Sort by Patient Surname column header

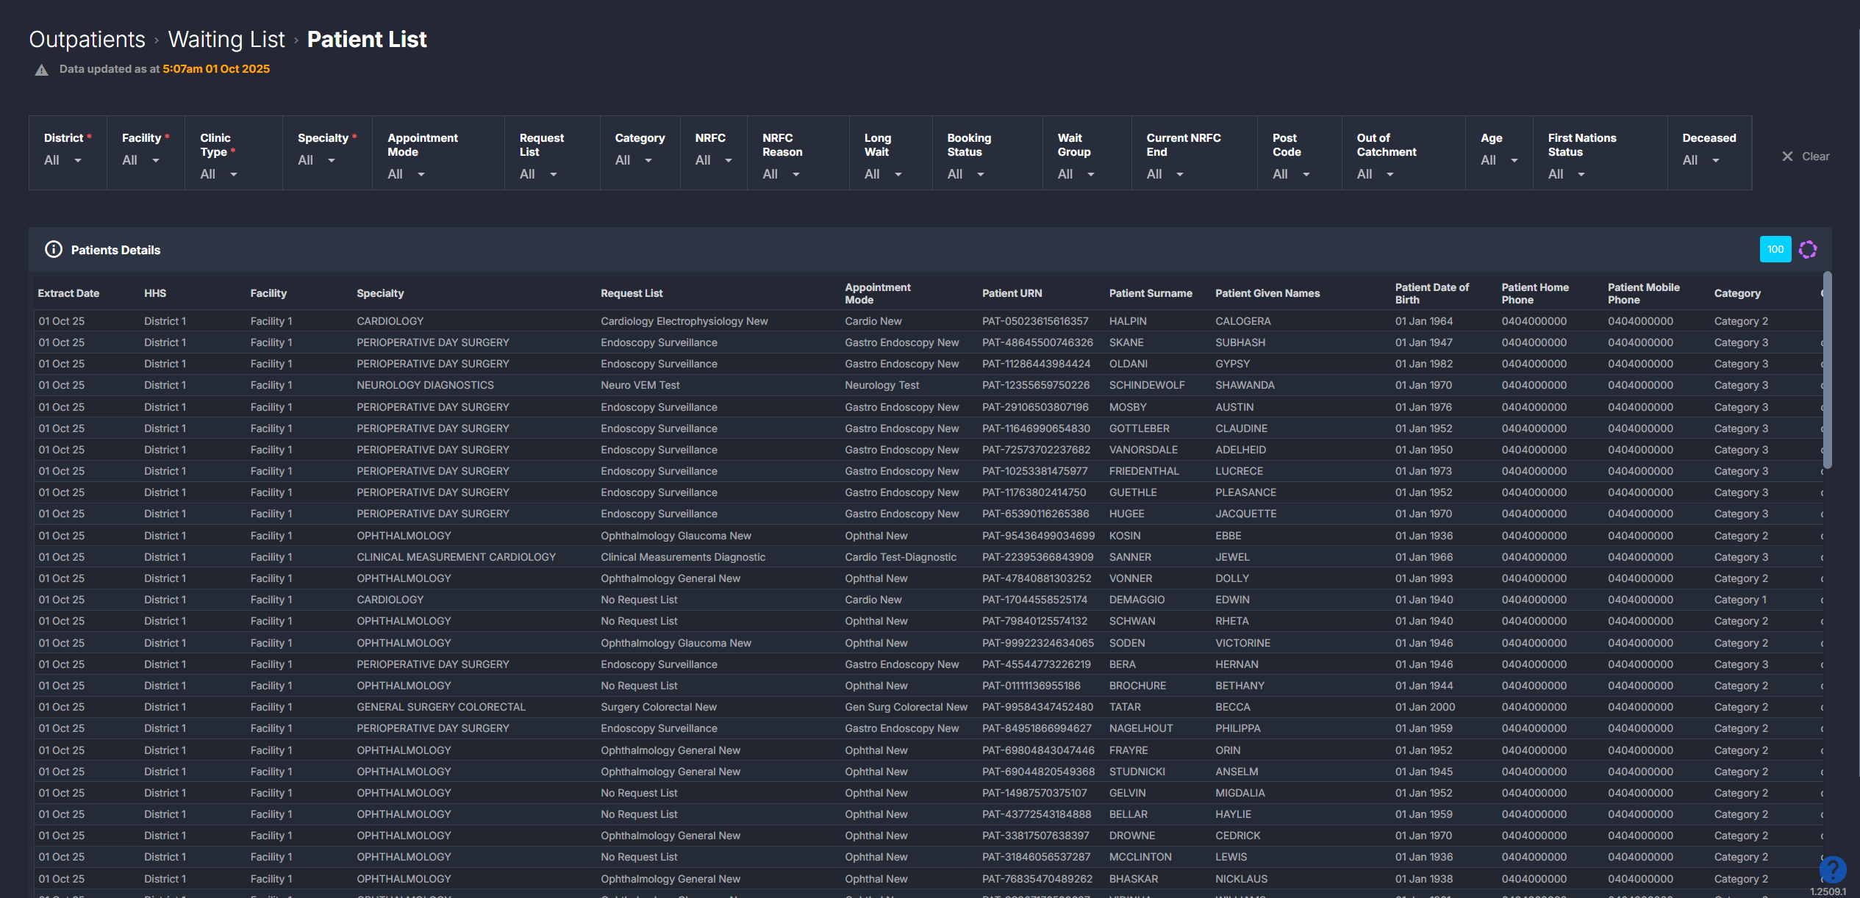tap(1151, 293)
